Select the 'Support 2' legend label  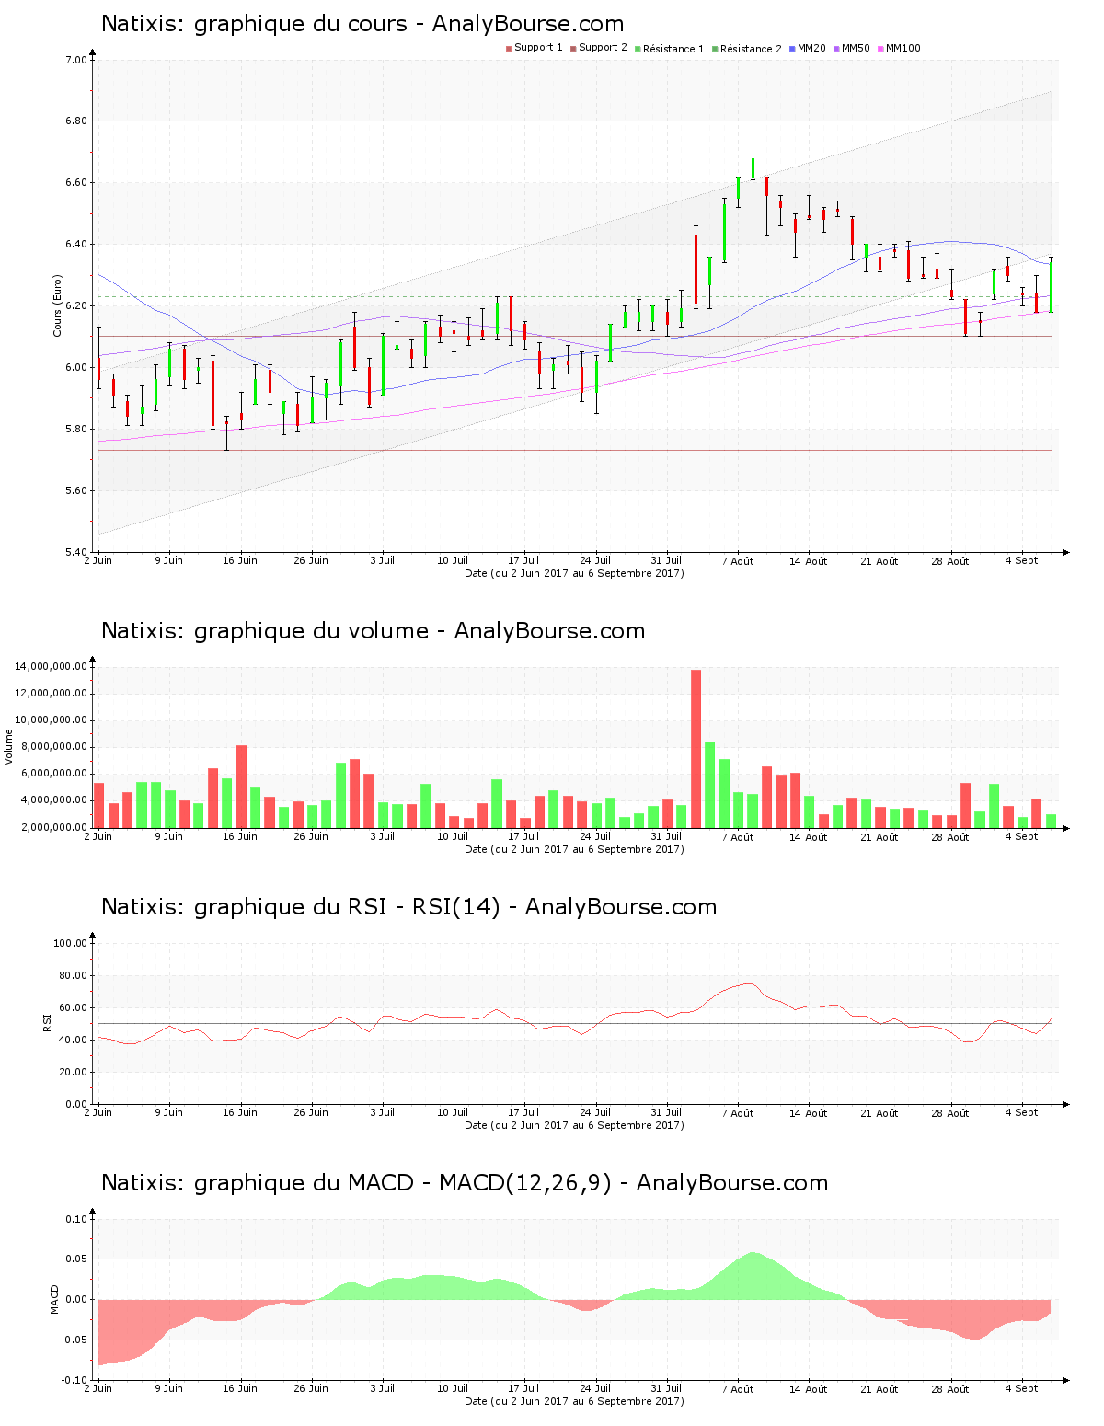[603, 48]
